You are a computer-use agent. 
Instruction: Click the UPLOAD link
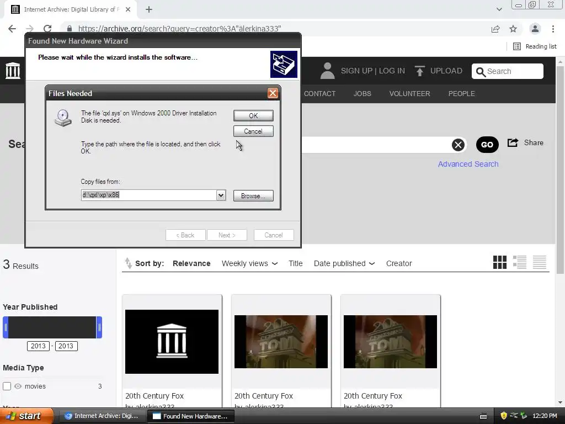tap(446, 71)
